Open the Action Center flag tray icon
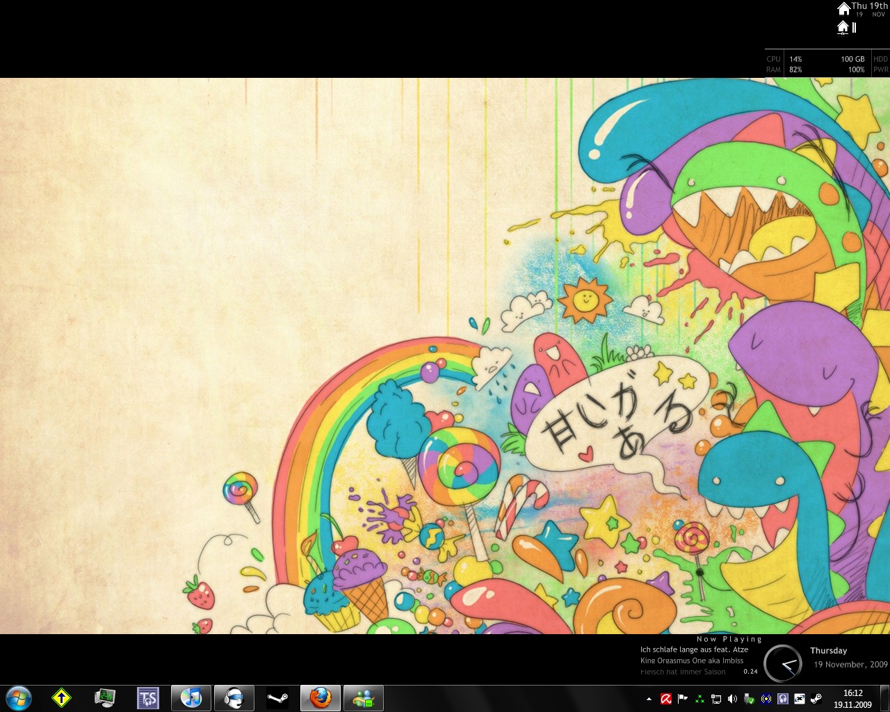 (x=683, y=699)
